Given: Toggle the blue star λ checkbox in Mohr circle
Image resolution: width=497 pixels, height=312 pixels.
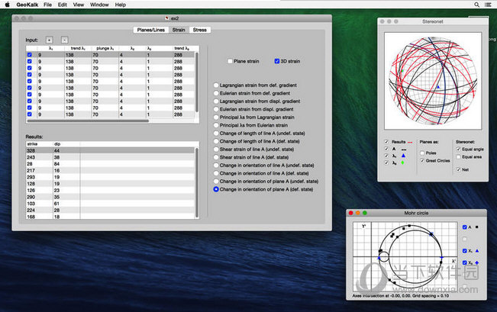Looking at the screenshot, I should [x=465, y=262].
